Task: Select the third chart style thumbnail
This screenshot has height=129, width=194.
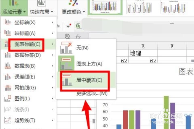Action: click(174, 6)
